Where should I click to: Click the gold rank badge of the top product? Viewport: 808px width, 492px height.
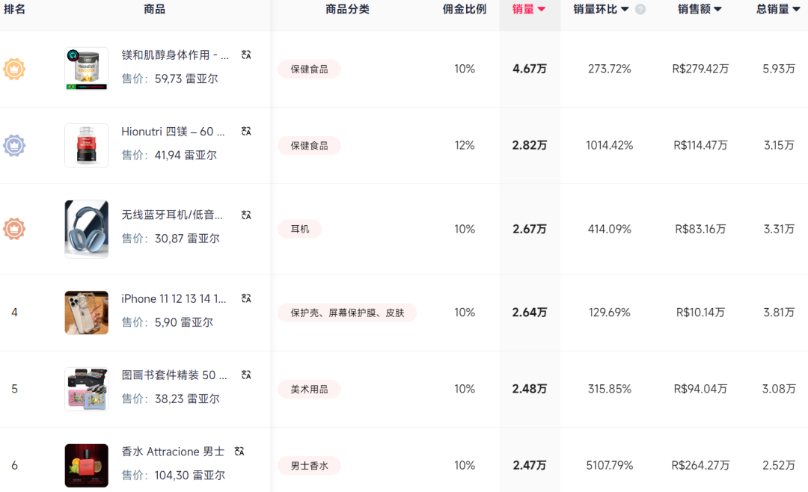point(13,69)
